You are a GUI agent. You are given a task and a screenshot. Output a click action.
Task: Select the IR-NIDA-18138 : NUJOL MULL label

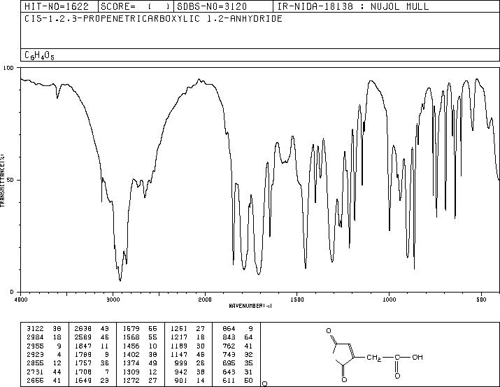[x=353, y=6]
